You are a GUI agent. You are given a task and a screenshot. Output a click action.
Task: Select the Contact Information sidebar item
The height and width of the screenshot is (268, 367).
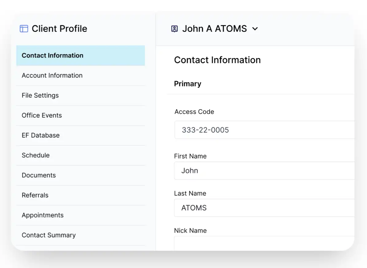[80, 55]
